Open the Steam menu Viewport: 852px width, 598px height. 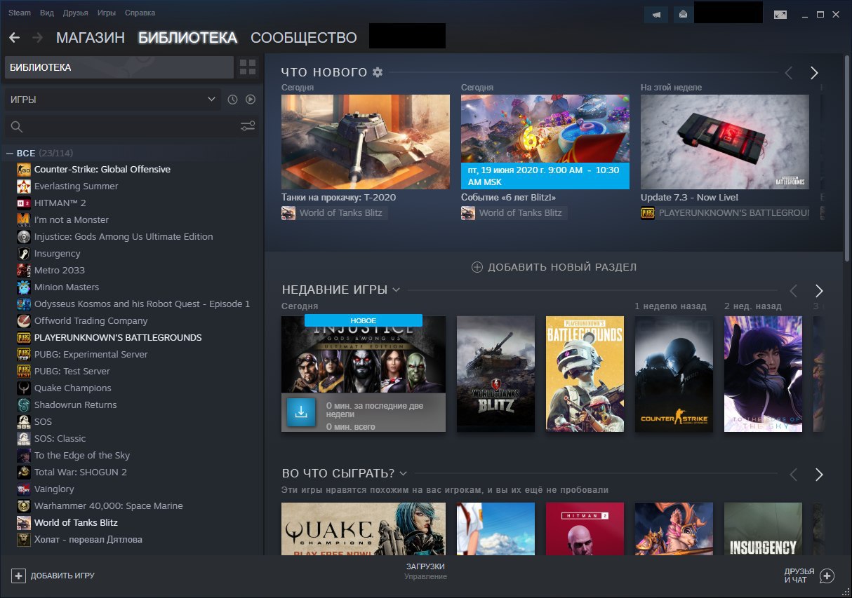tap(20, 13)
